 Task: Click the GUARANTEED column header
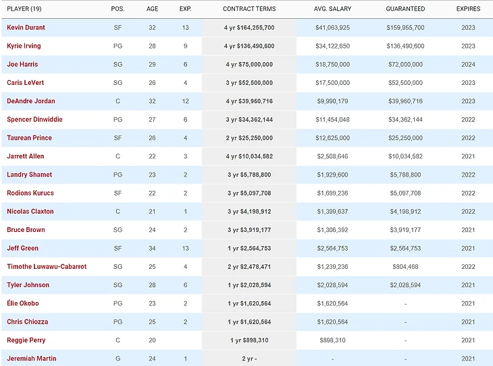click(405, 9)
